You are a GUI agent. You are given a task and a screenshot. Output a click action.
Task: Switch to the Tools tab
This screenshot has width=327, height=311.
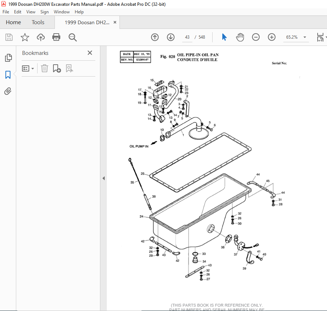pos(38,22)
